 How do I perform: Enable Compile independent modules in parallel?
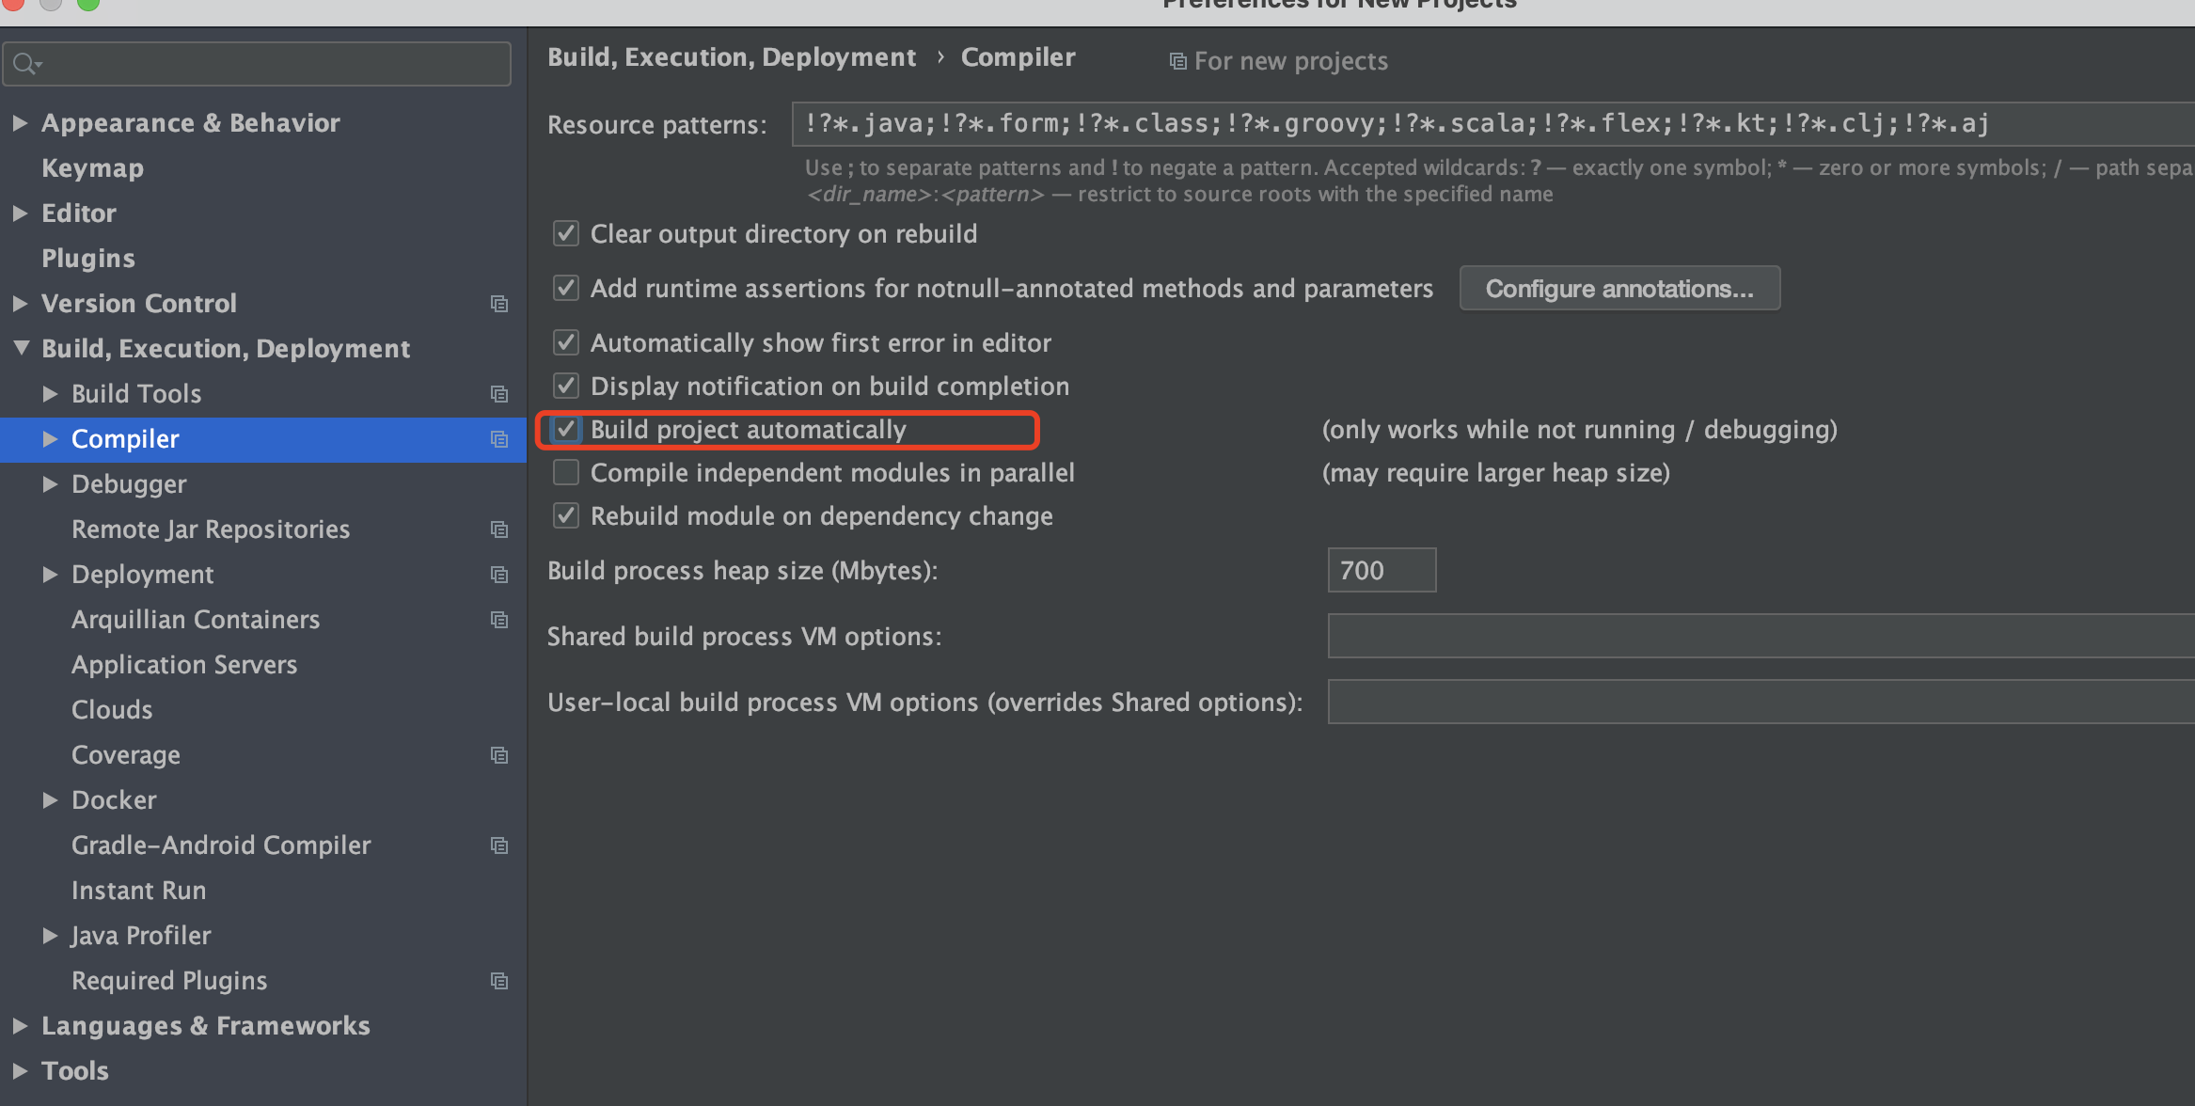click(565, 472)
